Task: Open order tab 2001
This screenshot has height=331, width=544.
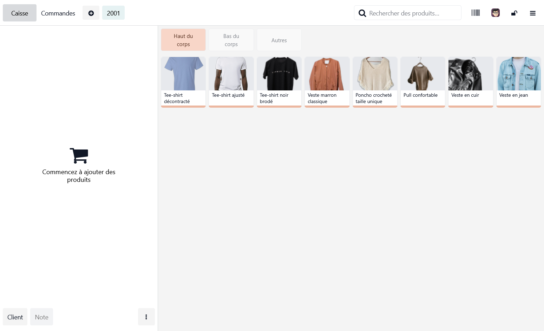Action: coord(113,13)
